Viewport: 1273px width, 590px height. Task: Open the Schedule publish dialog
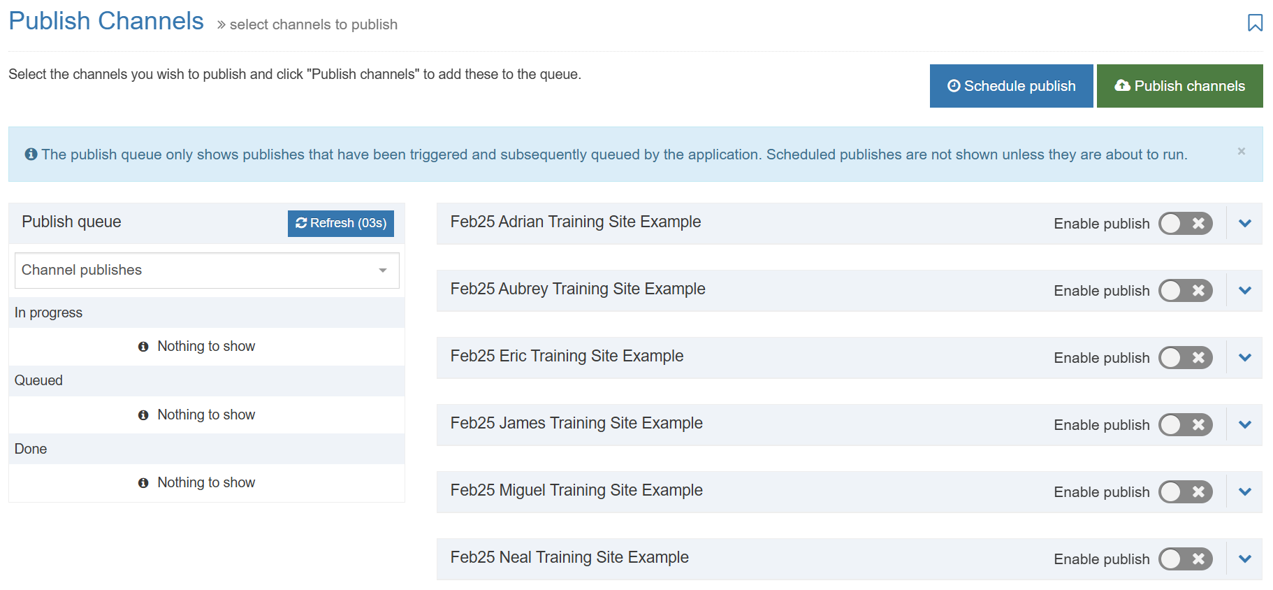point(1010,86)
